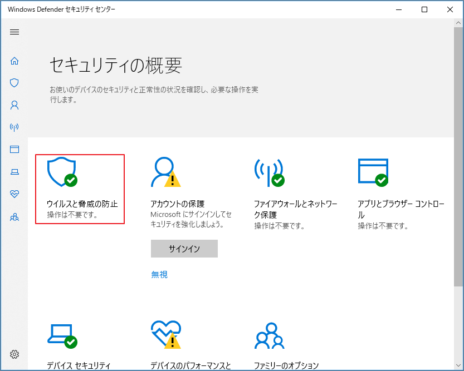Screen dimensions: 464x371
Task: Click 操作は不要です under ウイルスと脅威の防止
Action: click(x=72, y=215)
